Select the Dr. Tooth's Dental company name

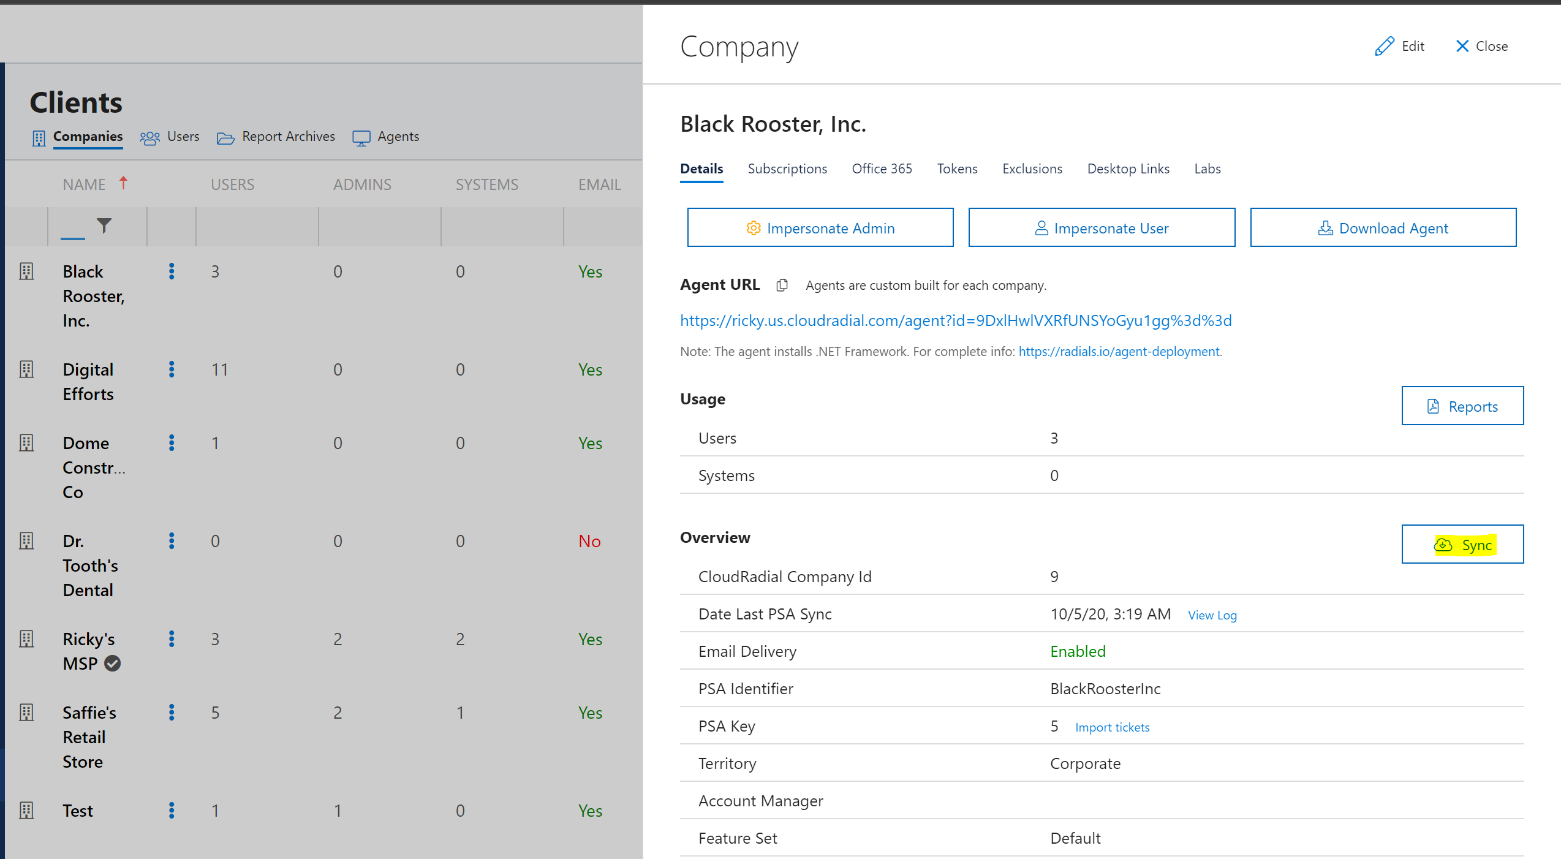(x=90, y=566)
